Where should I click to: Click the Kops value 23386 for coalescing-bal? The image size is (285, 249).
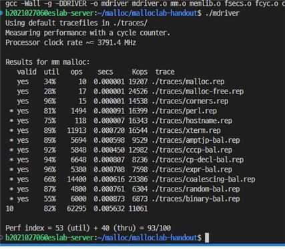tap(138, 180)
